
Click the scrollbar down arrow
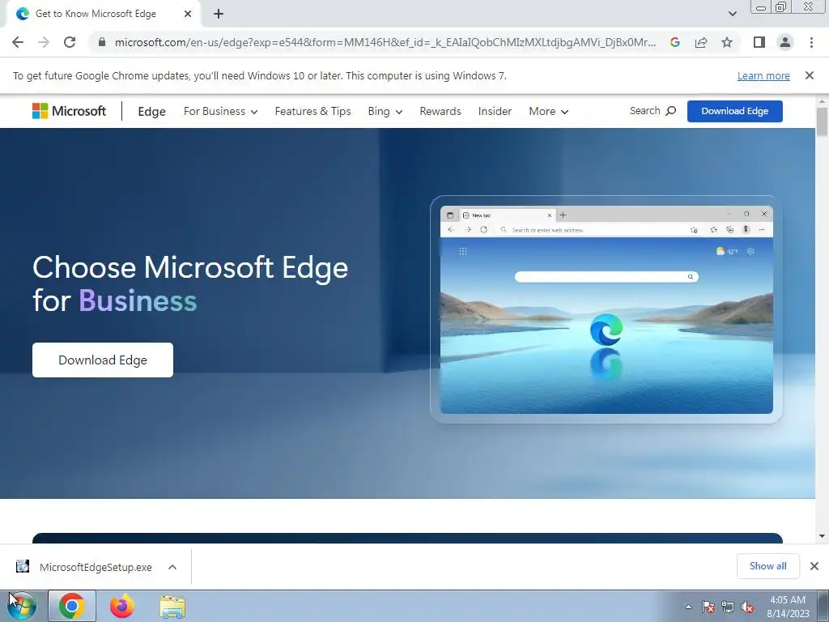tap(822, 536)
